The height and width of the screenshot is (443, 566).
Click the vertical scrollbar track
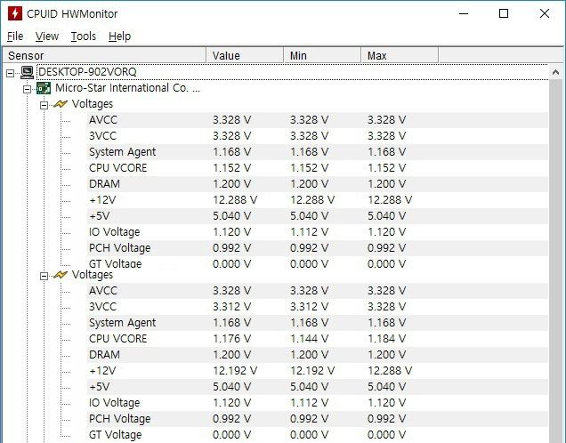point(555,262)
